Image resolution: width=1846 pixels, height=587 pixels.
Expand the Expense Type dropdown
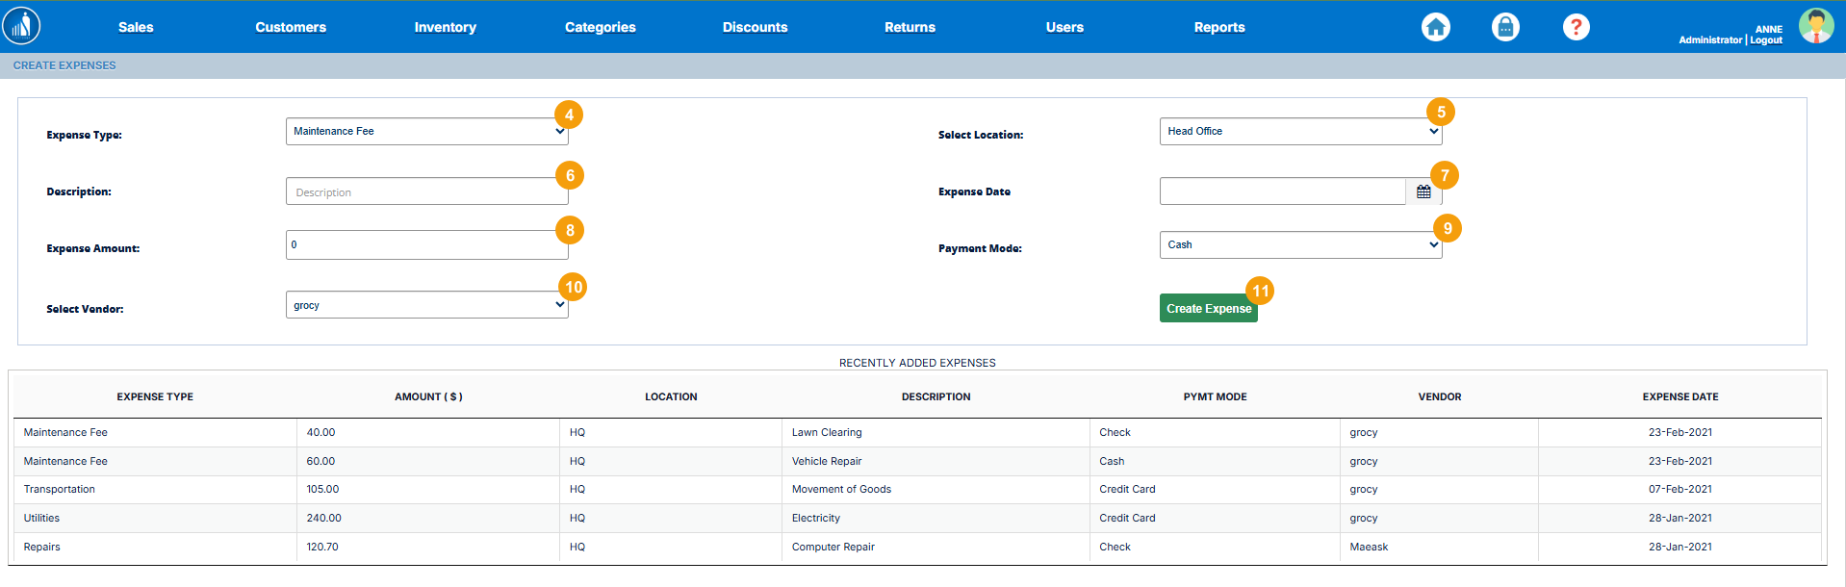point(426,132)
